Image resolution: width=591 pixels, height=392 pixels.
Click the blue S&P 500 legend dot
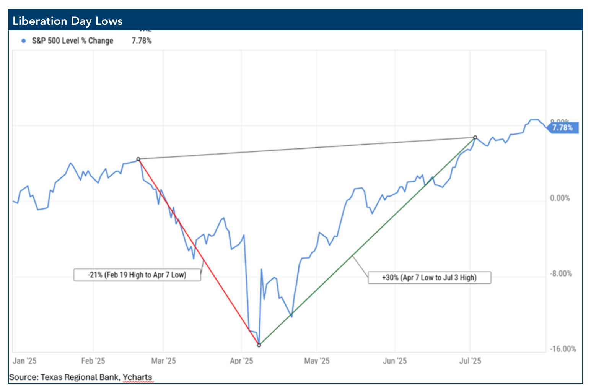tap(24, 41)
